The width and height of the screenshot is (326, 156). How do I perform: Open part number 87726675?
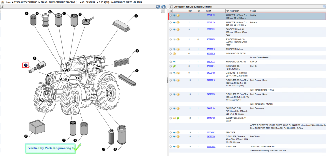[x=211, y=39]
